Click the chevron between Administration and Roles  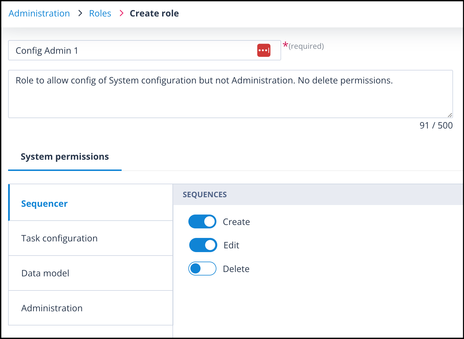(x=80, y=13)
